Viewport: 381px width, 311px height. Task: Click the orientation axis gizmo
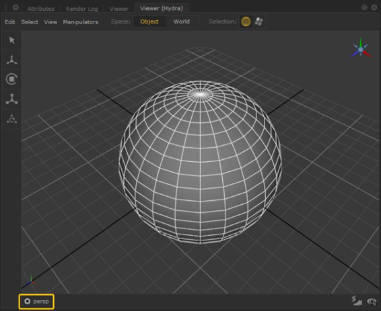361,48
